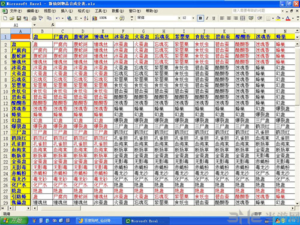Click the Insert Hyperlink globe icon
The height and width of the screenshot is (225, 300).
click(70, 18)
